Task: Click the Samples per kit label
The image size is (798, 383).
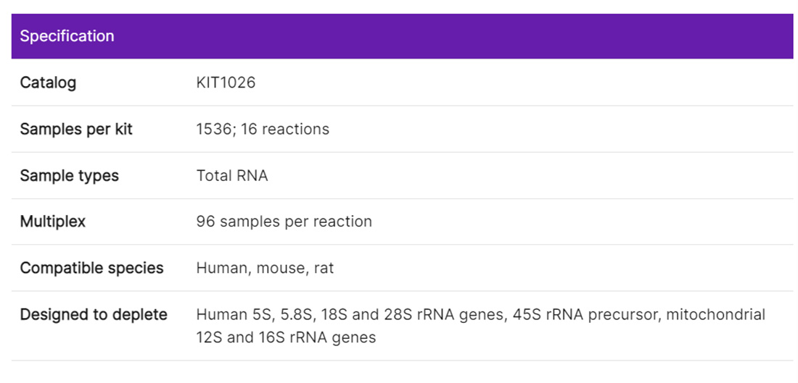Action: (76, 129)
